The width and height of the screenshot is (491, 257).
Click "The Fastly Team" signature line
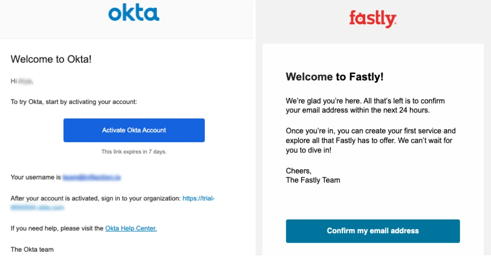point(313,180)
